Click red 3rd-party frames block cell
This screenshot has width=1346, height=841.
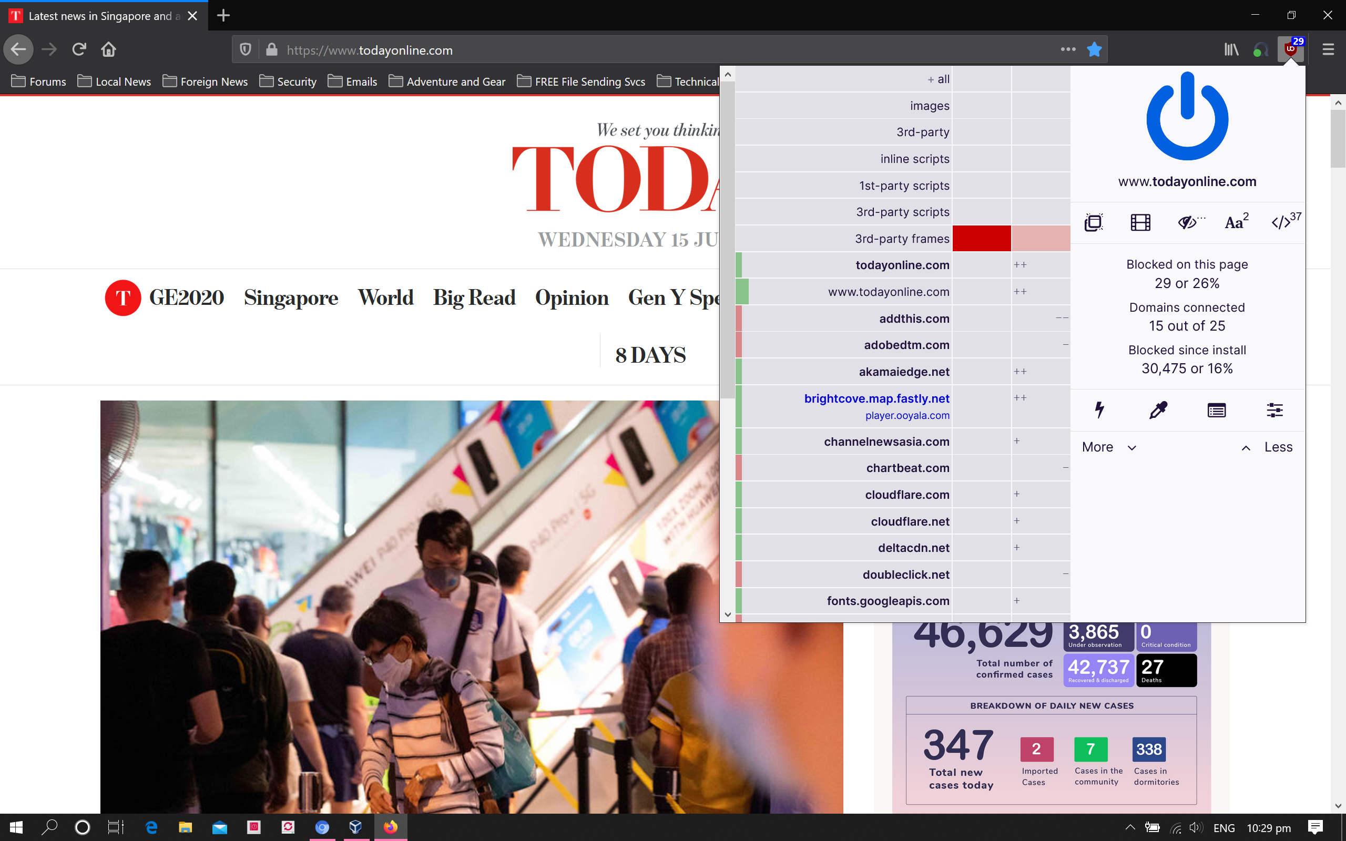coord(981,239)
